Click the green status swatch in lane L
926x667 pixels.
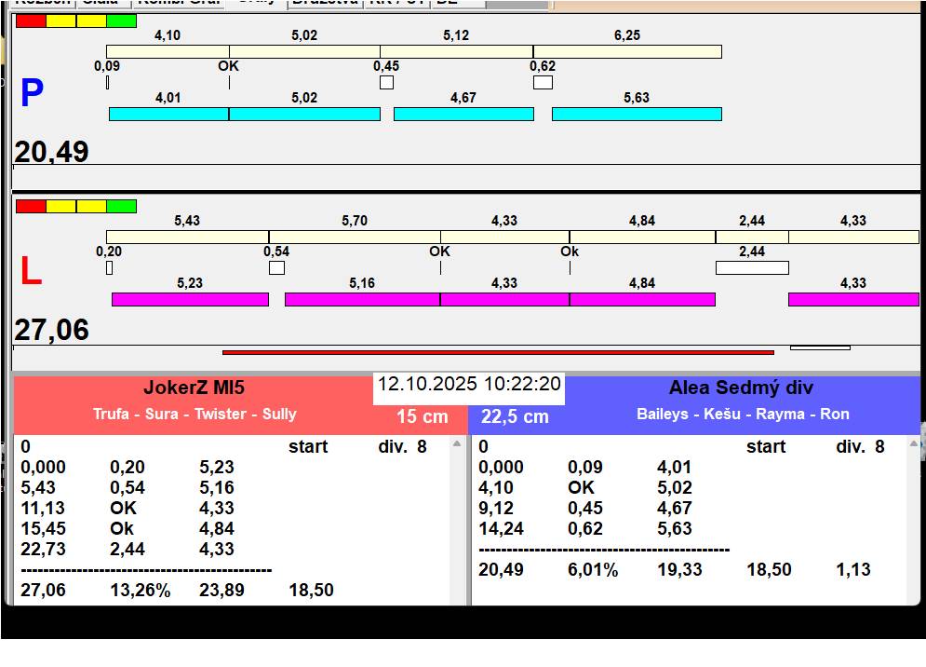coord(121,206)
